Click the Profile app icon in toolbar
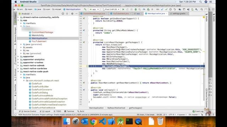The height and width of the screenshot is (127, 227). (144, 10)
